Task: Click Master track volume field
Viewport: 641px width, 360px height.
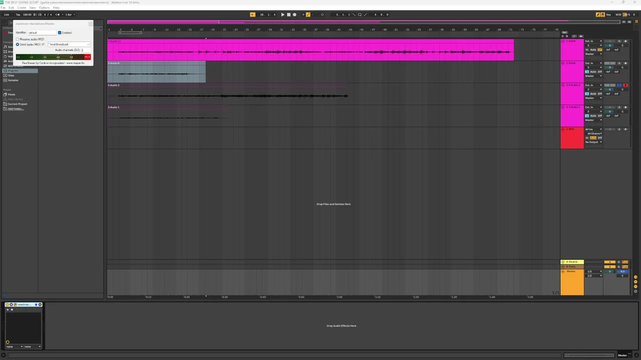Action: point(610,271)
